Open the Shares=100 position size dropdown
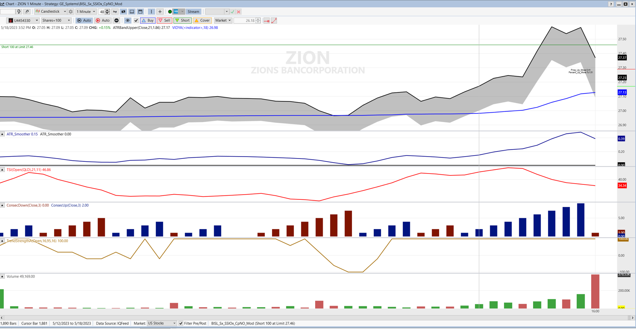This screenshot has width=636, height=329. 56,21
